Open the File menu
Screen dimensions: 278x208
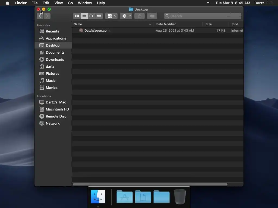[x=34, y=3]
